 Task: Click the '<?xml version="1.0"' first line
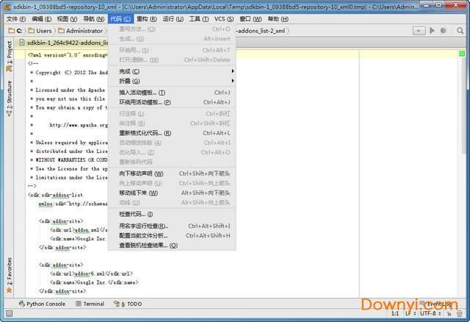tap(68, 55)
